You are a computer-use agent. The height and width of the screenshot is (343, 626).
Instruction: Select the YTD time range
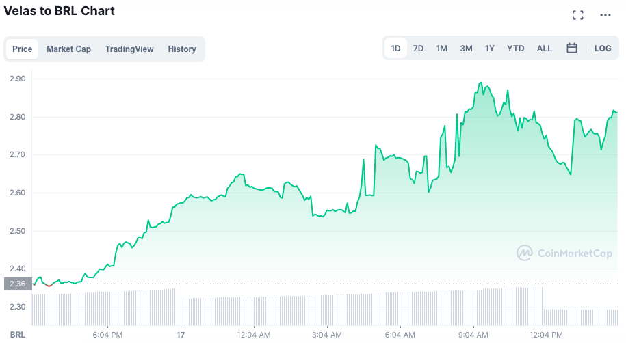pyautogui.click(x=515, y=49)
